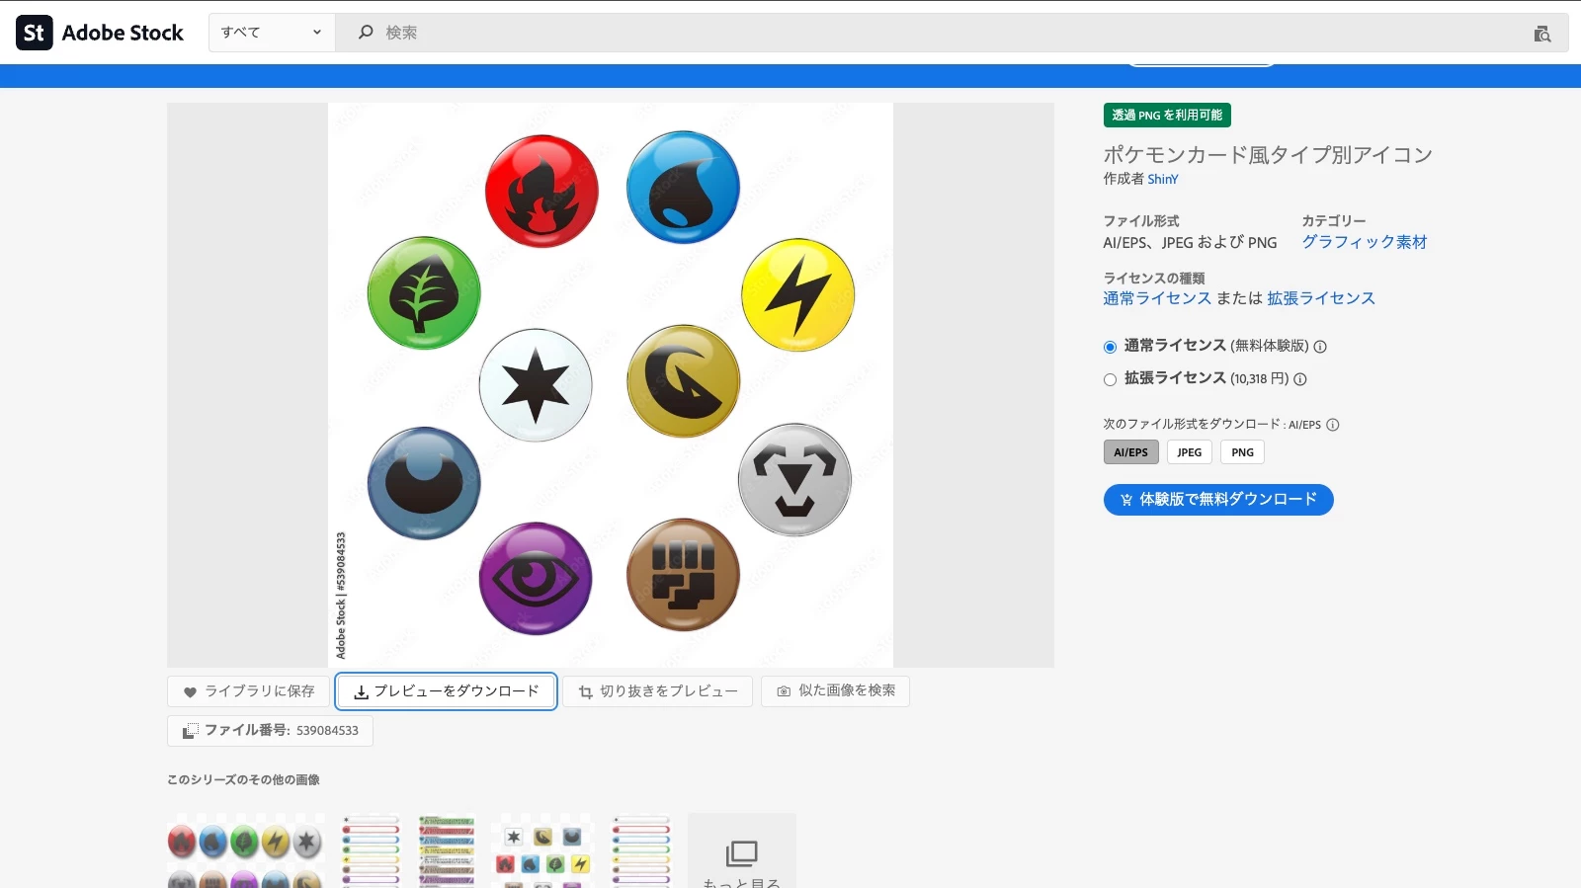This screenshot has width=1581, height=888.
Task: Open author ShinY profile link
Action: pyautogui.click(x=1163, y=179)
